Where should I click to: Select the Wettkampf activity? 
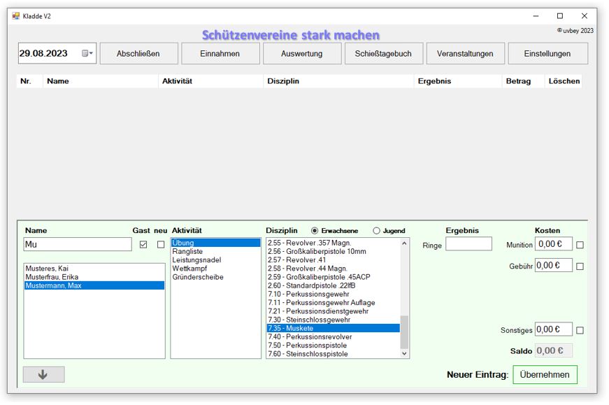coord(215,269)
